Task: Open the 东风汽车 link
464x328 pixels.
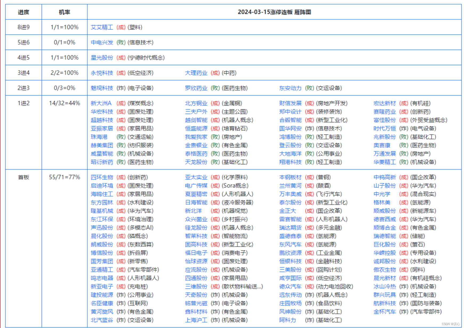Action: tap(290, 245)
